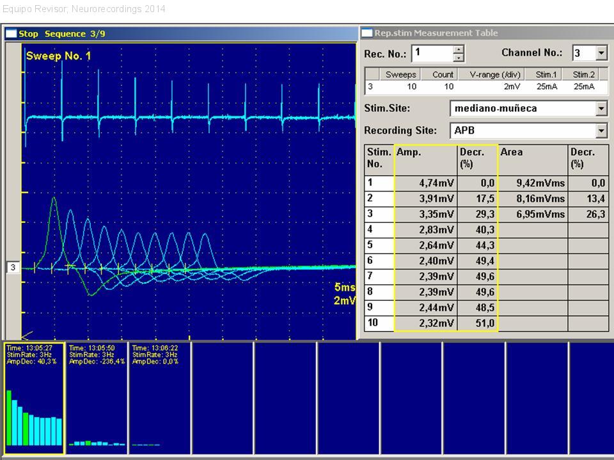Expand the Stim.Site dropdown list
614x460 pixels.
coord(601,109)
